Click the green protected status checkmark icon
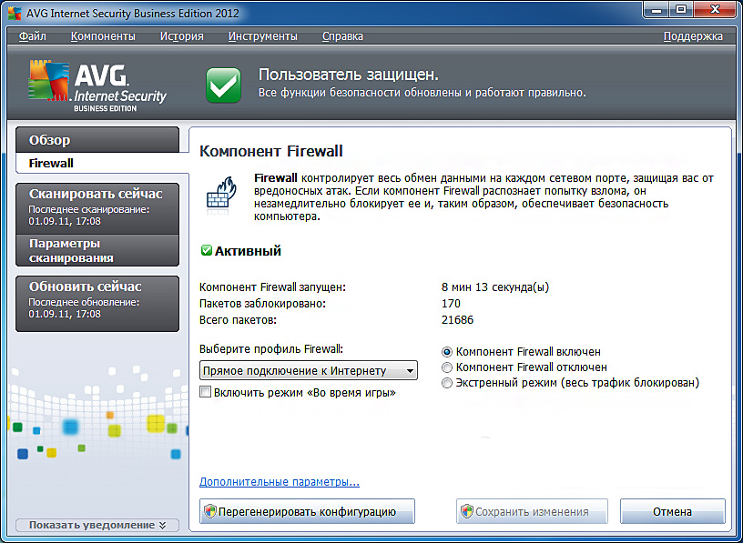This screenshot has height=543, width=743. 223,85
